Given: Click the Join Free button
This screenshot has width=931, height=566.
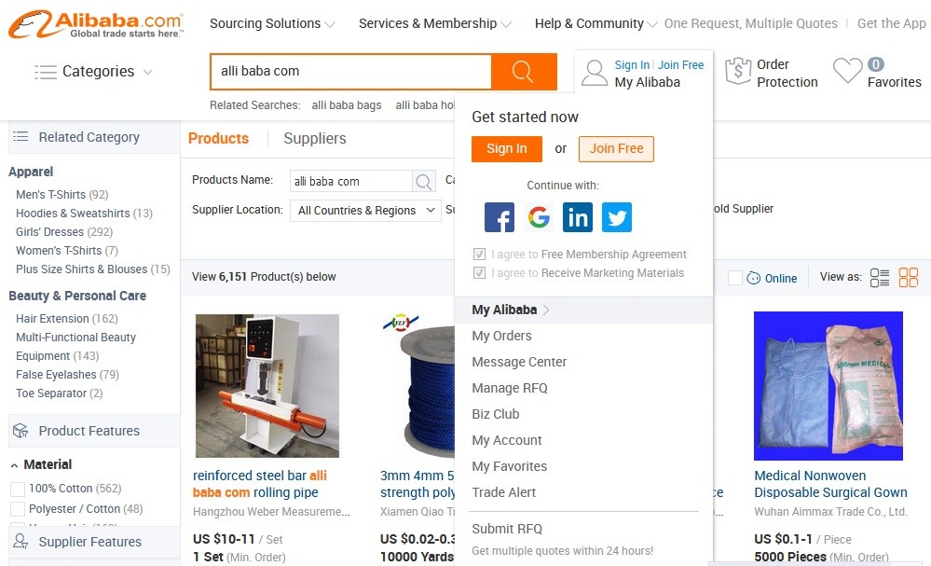Looking at the screenshot, I should (616, 149).
